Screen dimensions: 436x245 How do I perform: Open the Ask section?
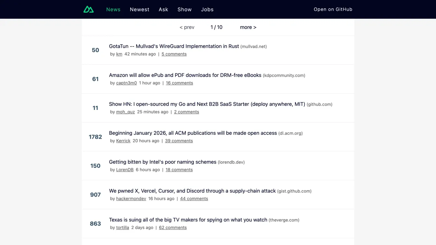coord(163,9)
